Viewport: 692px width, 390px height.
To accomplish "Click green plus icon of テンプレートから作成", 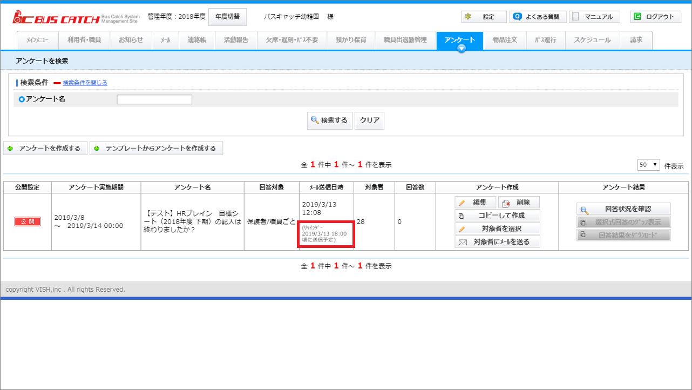I will tap(97, 149).
